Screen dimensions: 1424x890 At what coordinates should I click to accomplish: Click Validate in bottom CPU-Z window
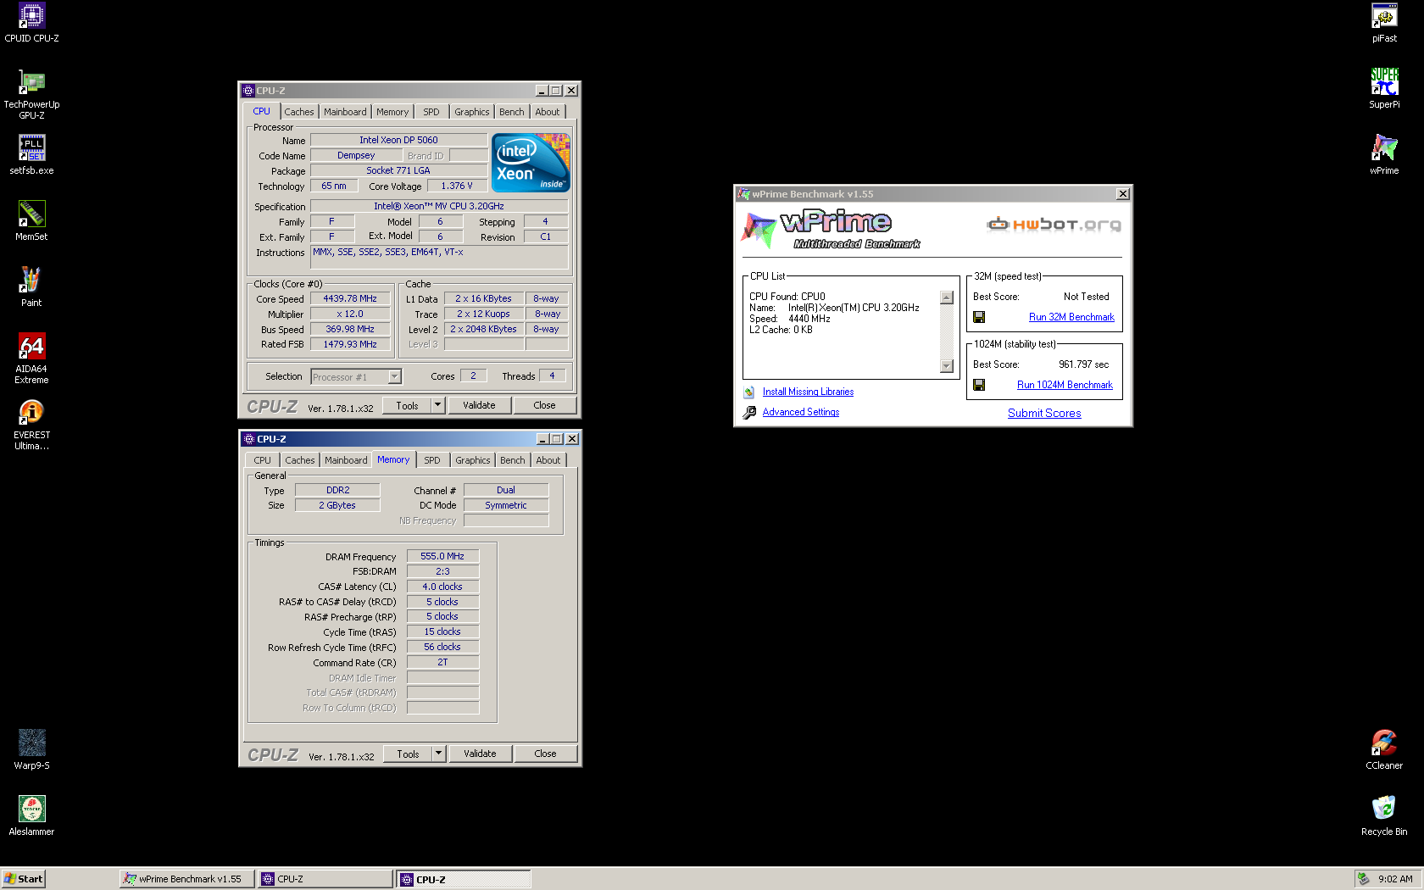pyautogui.click(x=480, y=754)
